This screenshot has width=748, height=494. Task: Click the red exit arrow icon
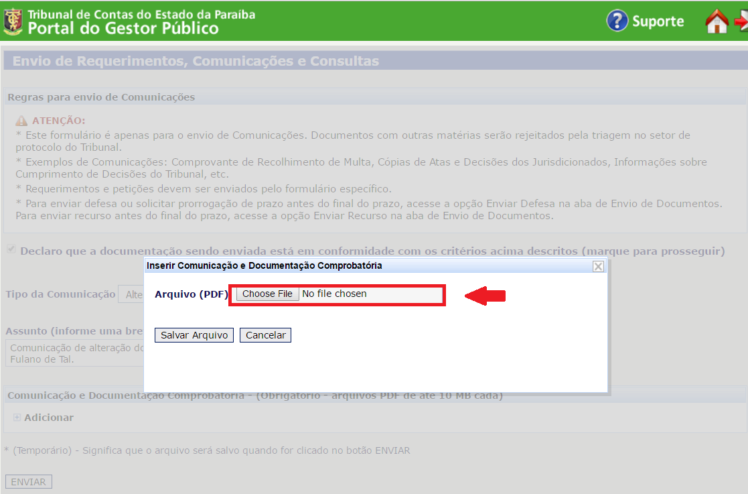point(741,21)
